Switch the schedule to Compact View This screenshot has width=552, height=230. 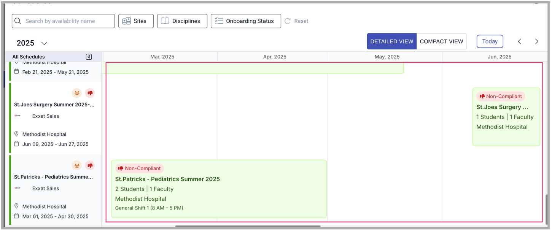[x=441, y=41]
